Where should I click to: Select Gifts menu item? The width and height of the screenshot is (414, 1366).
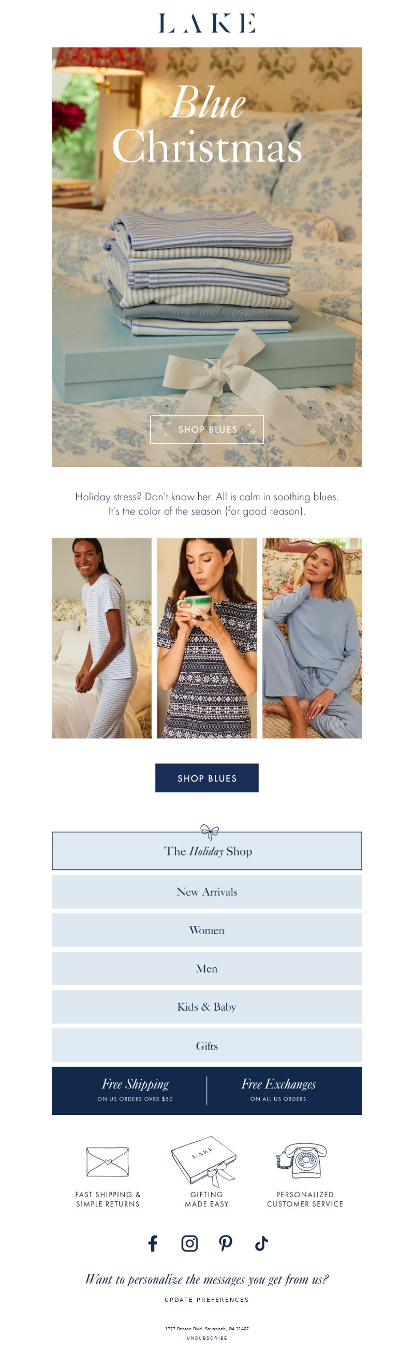point(206,1044)
